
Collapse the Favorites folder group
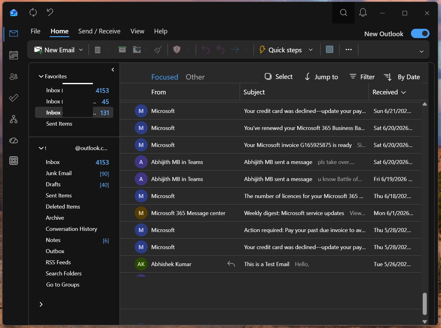coord(41,76)
